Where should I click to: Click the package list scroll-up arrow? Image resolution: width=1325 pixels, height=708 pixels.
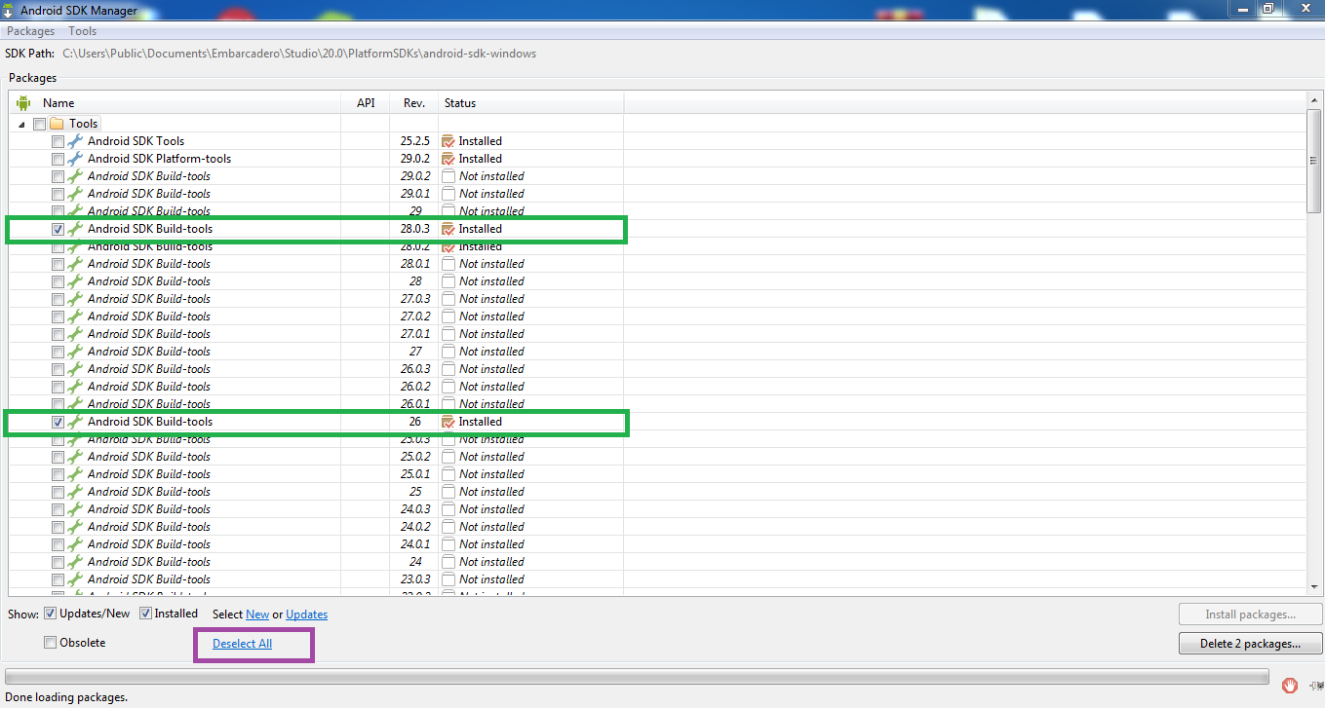(1314, 100)
